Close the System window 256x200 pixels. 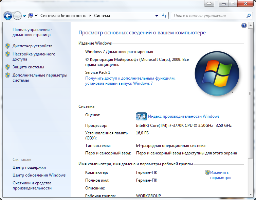pyautogui.click(x=245, y=3)
